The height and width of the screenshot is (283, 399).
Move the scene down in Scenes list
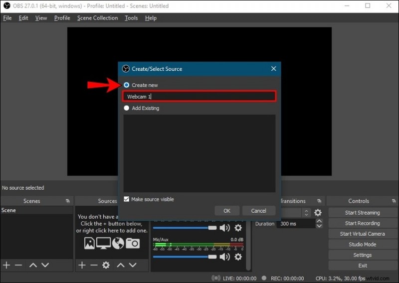pos(45,266)
